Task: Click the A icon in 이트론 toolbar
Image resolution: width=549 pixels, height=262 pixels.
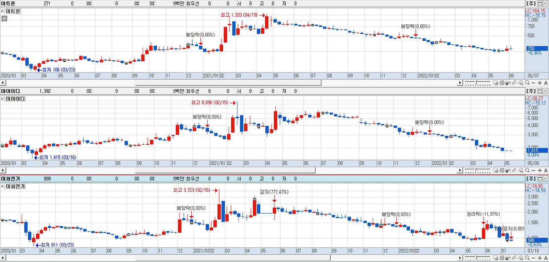Action: (546, 83)
